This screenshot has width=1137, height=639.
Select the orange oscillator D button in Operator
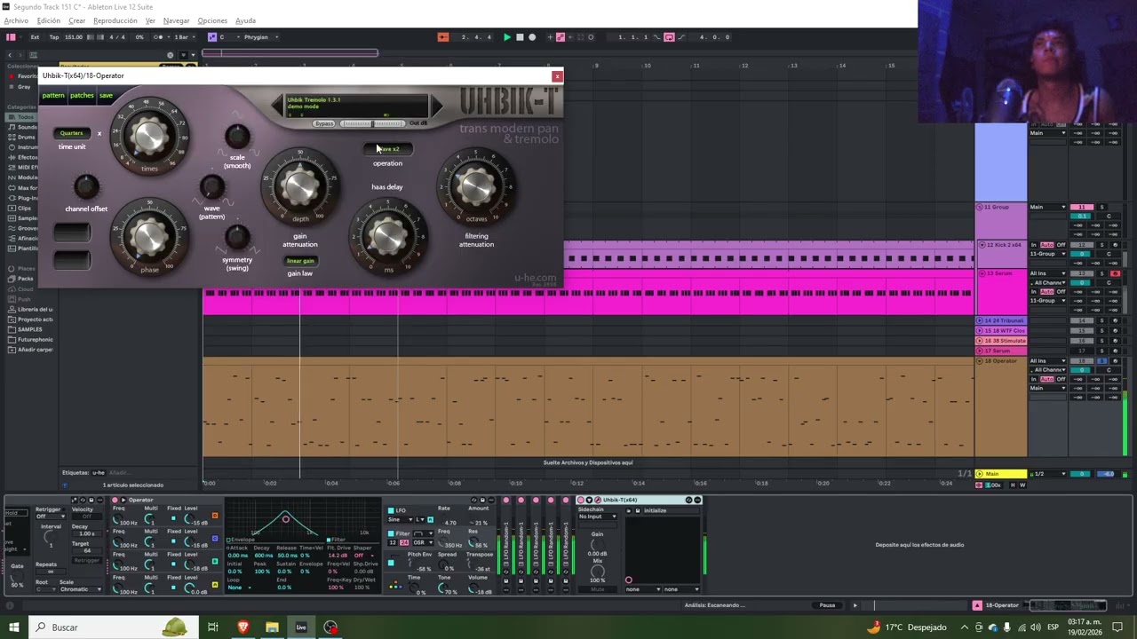tap(215, 515)
